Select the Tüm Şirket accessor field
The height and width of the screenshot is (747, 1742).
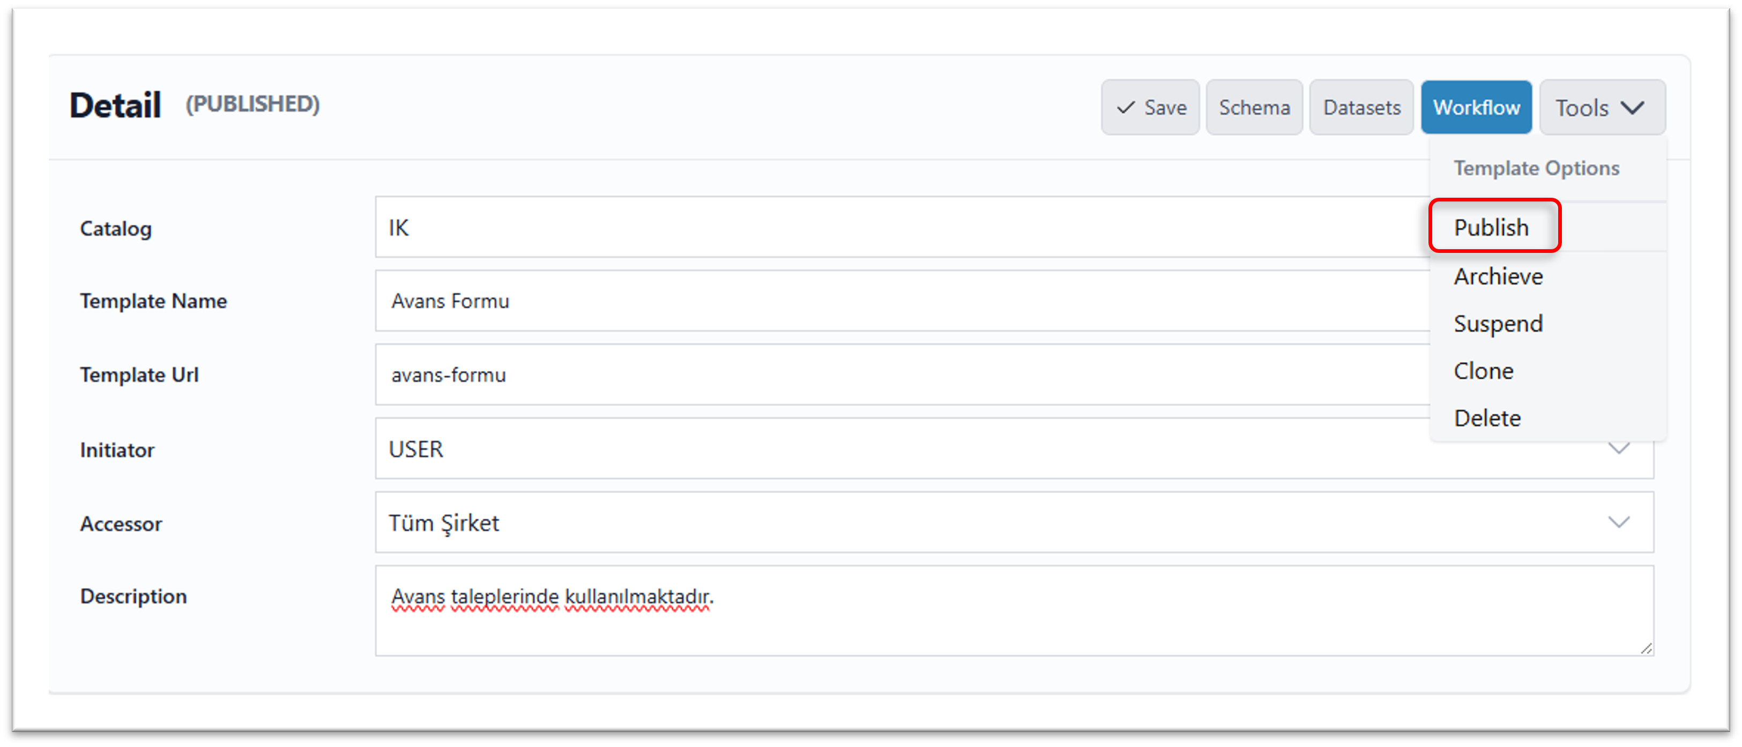[947, 522]
